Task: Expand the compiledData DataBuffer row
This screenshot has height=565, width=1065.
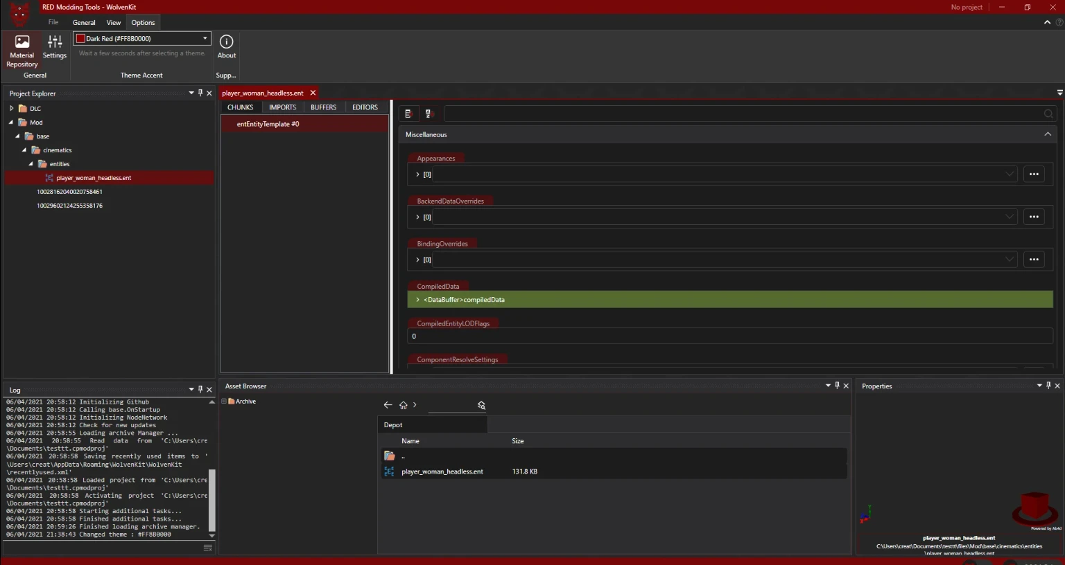Action: [x=417, y=300]
